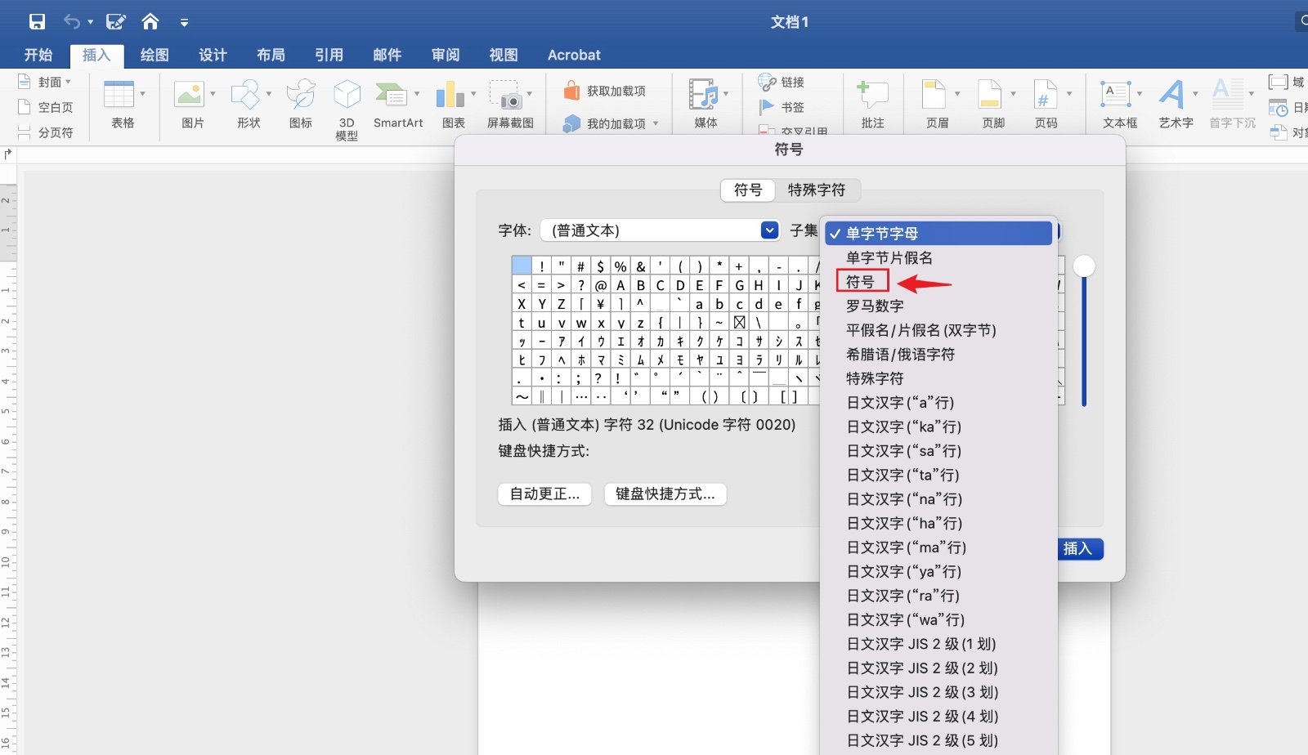This screenshot has height=755, width=1308.
Task: Open the 布局 ribbon tab
Action: pos(271,55)
